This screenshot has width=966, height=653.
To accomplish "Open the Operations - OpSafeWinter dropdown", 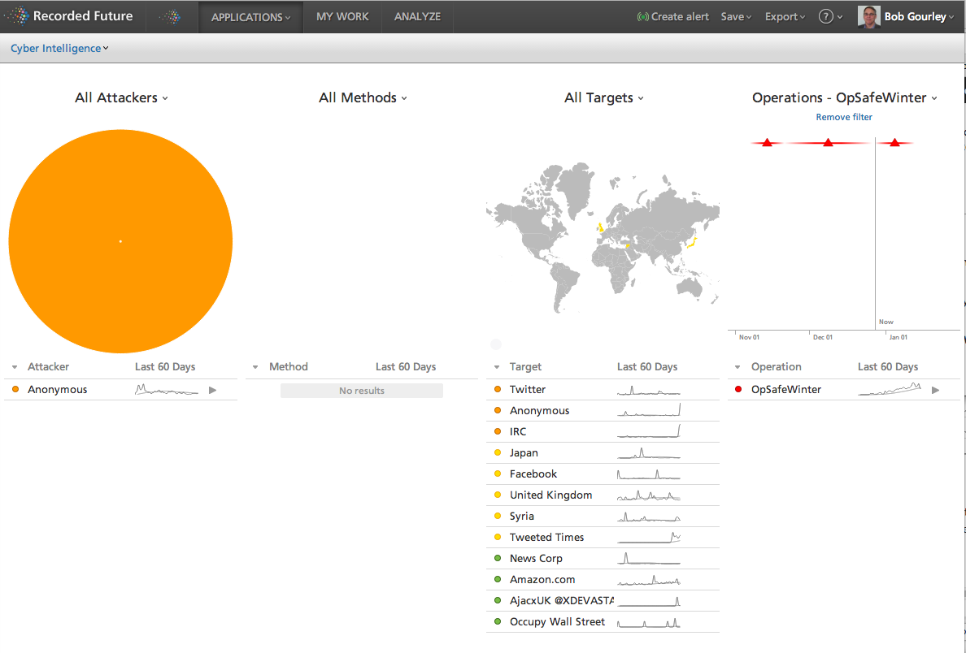I will click(845, 97).
